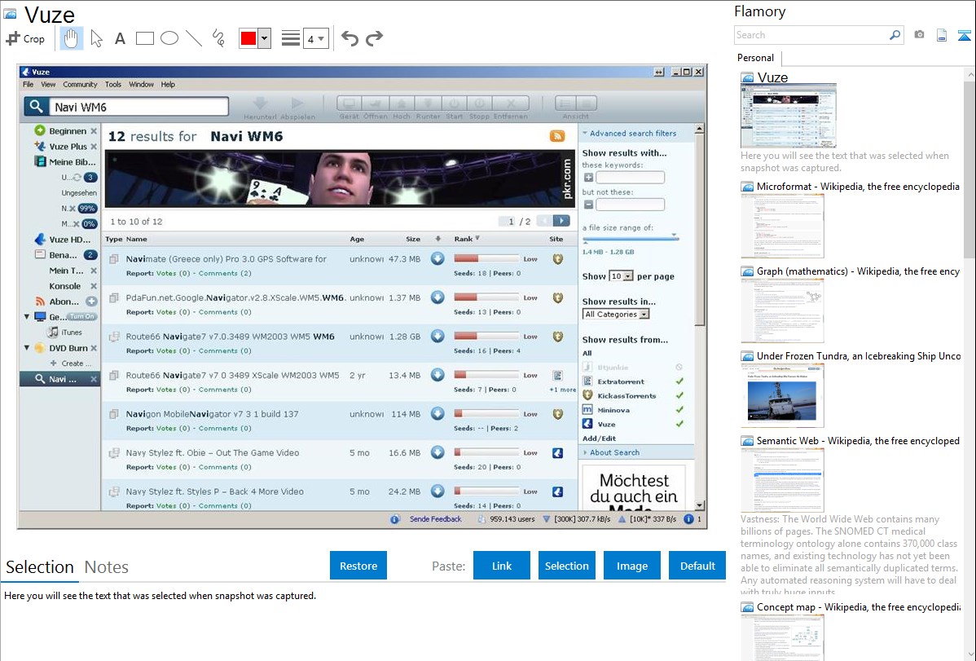Viewport: 976px width, 661px height.
Task: Pick the ellipse shape tool
Action: pos(169,38)
